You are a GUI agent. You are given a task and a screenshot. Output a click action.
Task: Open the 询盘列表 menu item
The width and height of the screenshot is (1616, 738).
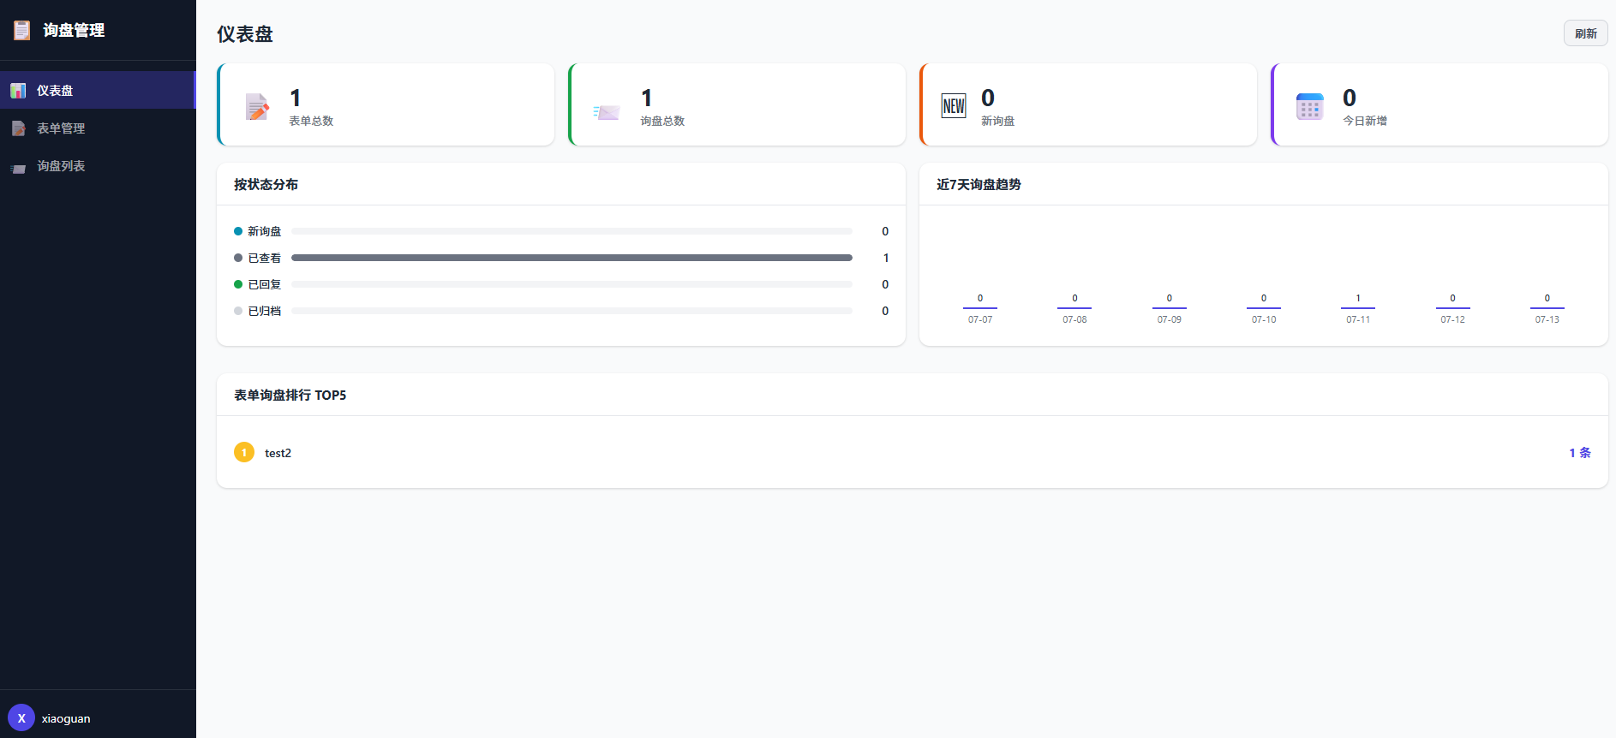[x=98, y=165]
